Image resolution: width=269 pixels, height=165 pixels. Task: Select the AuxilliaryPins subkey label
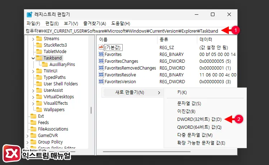tap(62, 65)
